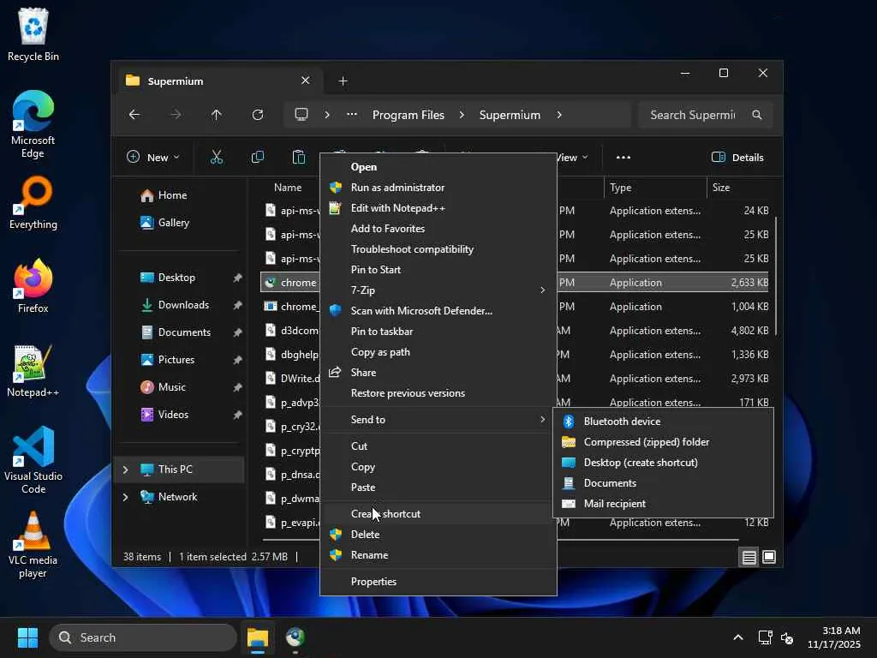The height and width of the screenshot is (658, 877).
Task: Click Delete in context menu
Action: [438, 535]
